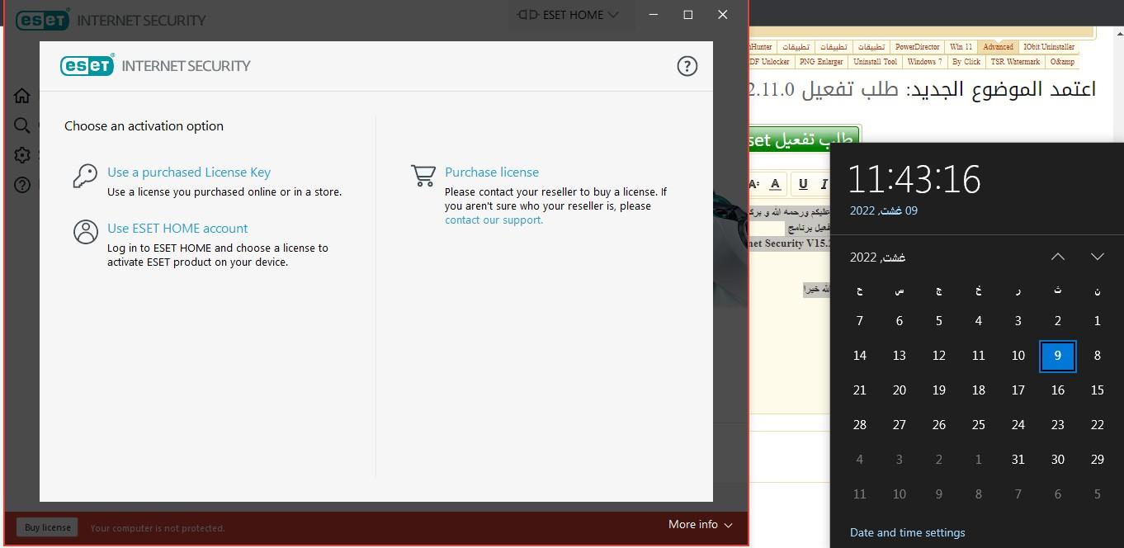
Task: Select day 12 in the calendar
Action: 939,356
